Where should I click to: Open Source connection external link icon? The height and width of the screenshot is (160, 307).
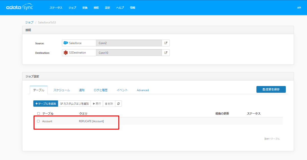coord(166,43)
